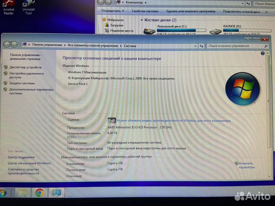Click the RAZNOE D: usage bar
The width and height of the screenshot is (275, 206).
point(247,30)
